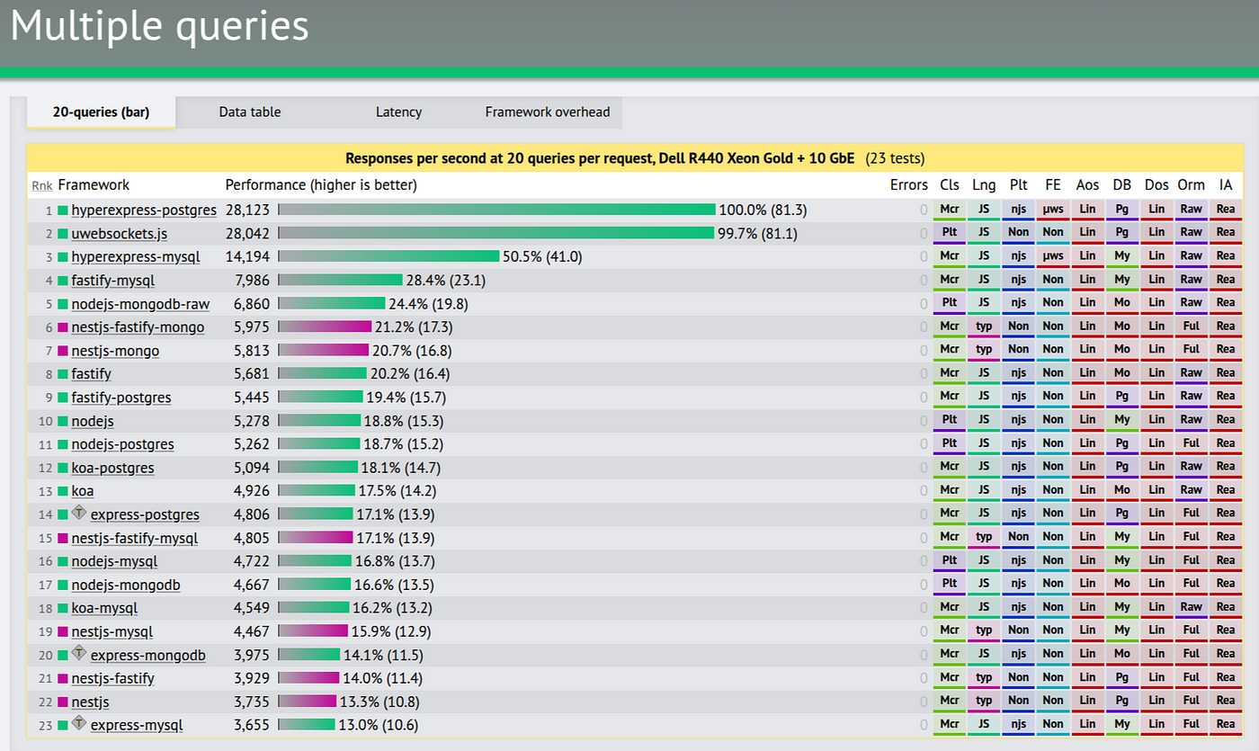Click the Ful ORM tag for nestjs-mongo
Image resolution: width=1259 pixels, height=751 pixels.
[x=1192, y=350]
